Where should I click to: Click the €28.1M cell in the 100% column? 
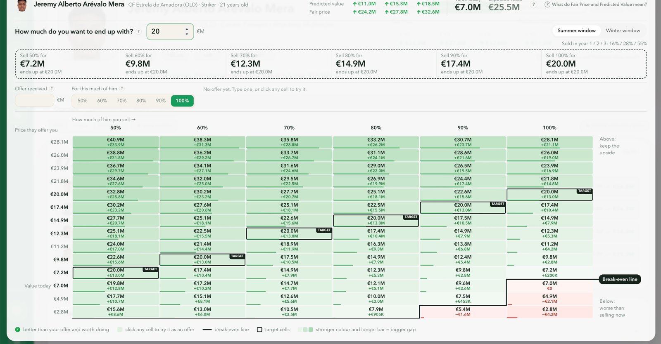tap(549, 142)
